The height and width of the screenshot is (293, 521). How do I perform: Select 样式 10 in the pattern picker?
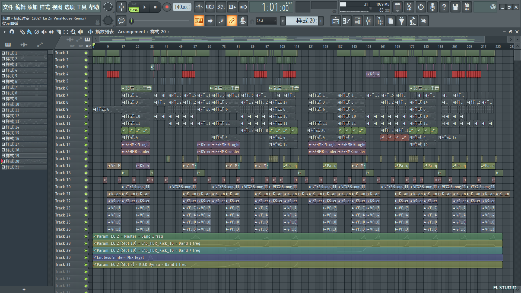click(x=24, y=104)
